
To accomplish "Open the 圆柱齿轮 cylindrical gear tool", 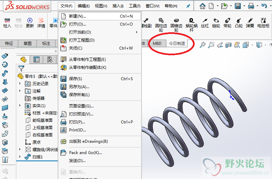I will click(x=161, y=25).
